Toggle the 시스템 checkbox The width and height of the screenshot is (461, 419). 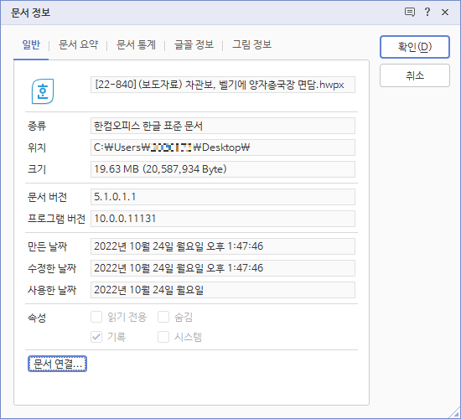coord(163,337)
